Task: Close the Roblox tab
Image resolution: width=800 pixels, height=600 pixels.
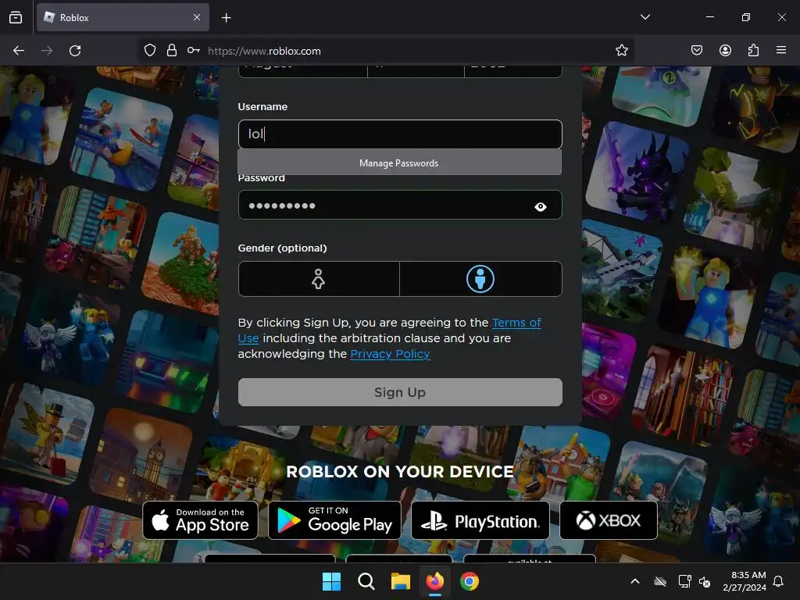Action: point(197,17)
